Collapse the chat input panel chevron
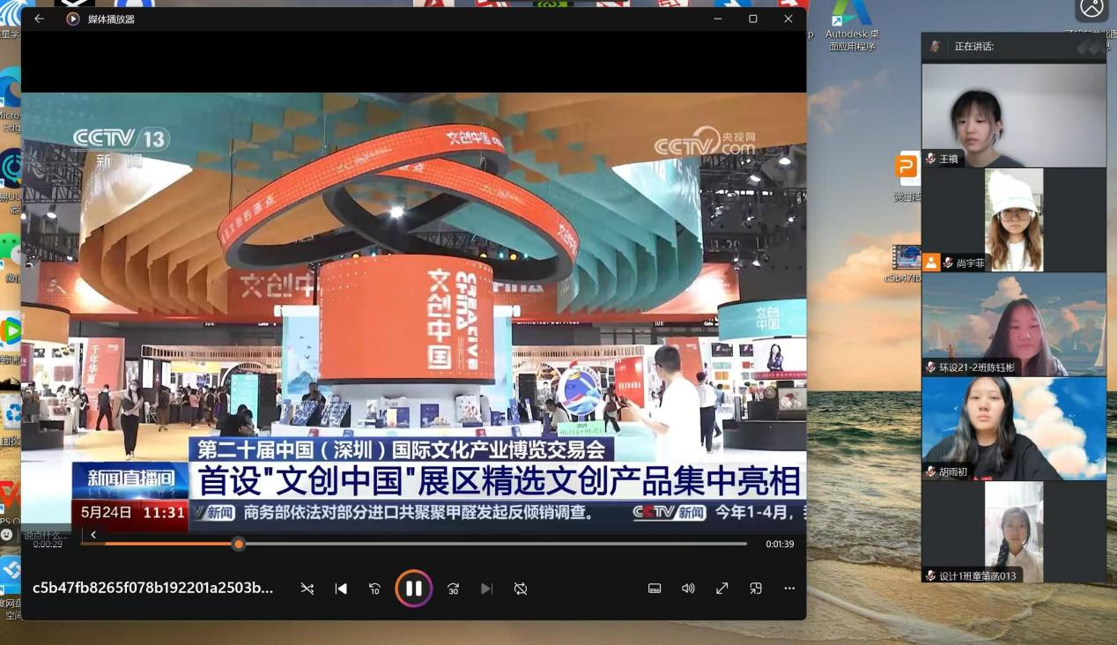Viewport: 1117px width, 645px height. [93, 535]
